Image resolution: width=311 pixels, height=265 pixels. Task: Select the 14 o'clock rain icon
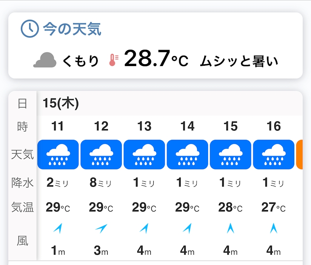(188, 155)
